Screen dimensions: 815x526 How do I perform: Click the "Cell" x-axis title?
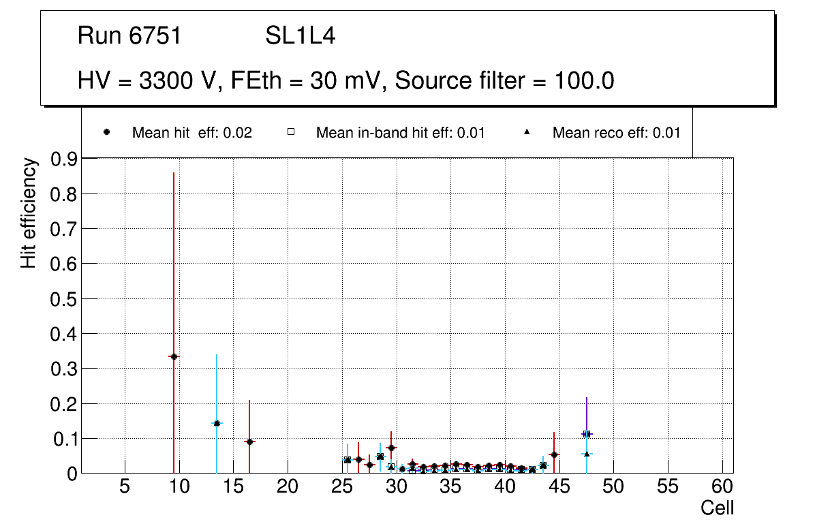pyautogui.click(x=718, y=508)
